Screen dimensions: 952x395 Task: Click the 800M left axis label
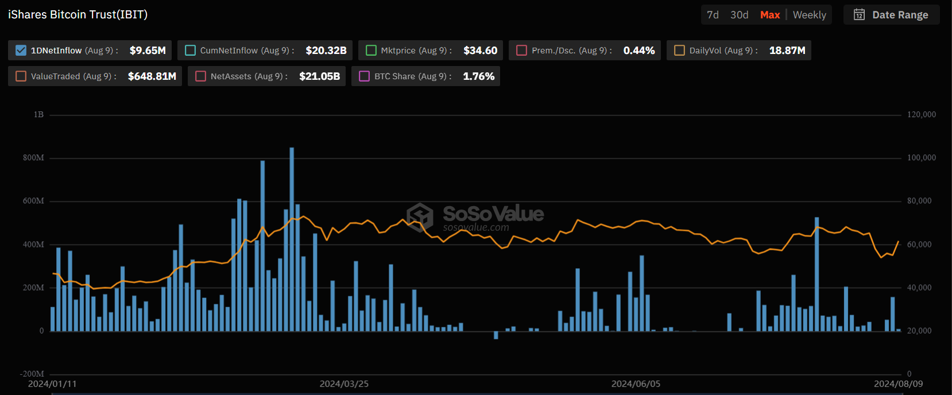(33, 158)
